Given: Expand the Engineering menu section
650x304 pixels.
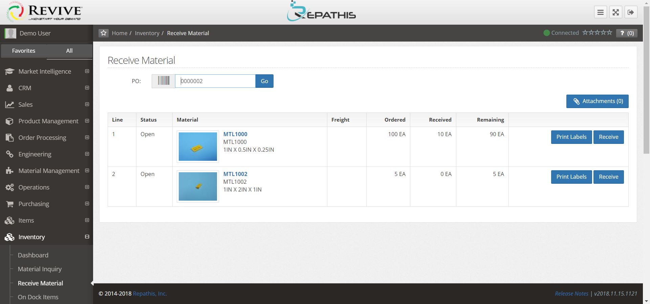Looking at the screenshot, I should tap(87, 154).
